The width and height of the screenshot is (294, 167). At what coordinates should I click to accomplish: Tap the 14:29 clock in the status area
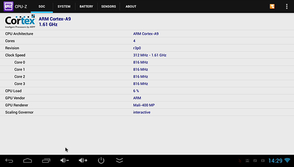[275, 161]
